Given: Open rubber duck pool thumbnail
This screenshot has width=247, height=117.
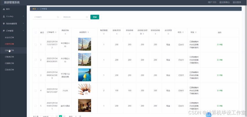Looking at the screenshot, I should (84, 75).
